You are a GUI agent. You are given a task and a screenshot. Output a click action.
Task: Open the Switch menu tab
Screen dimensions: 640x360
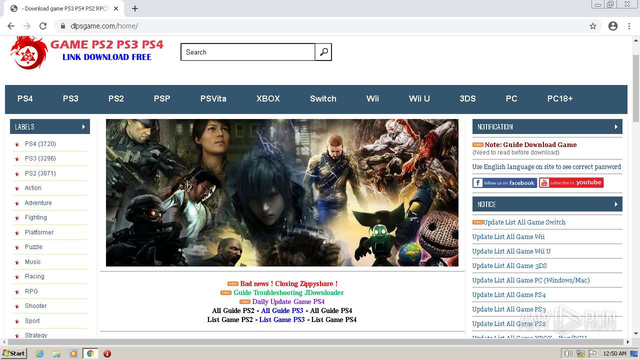[x=323, y=99]
